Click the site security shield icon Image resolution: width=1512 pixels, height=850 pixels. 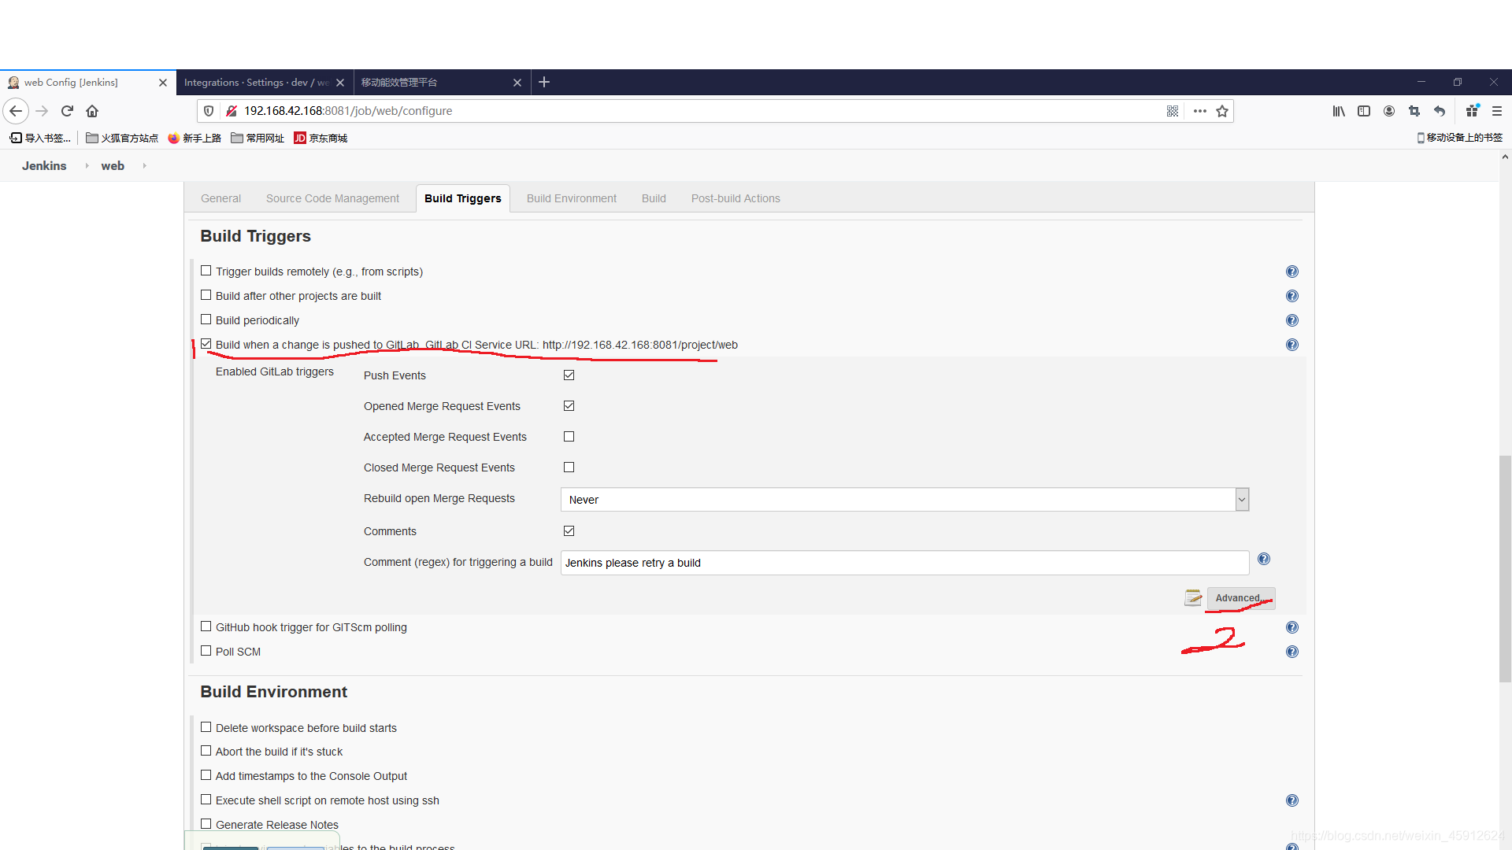(x=209, y=111)
